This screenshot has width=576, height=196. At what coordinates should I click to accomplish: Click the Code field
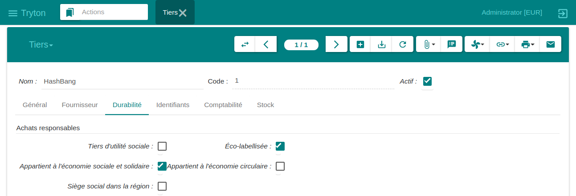tap(313, 81)
